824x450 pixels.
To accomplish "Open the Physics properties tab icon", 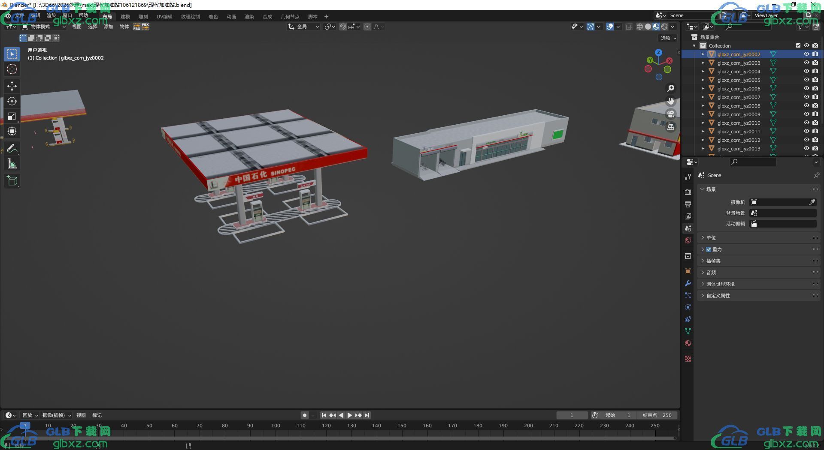I will pyautogui.click(x=688, y=307).
